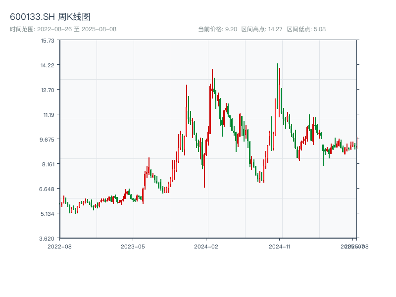Click the 15.73 y-axis label
The image size is (396, 297).
48,41
